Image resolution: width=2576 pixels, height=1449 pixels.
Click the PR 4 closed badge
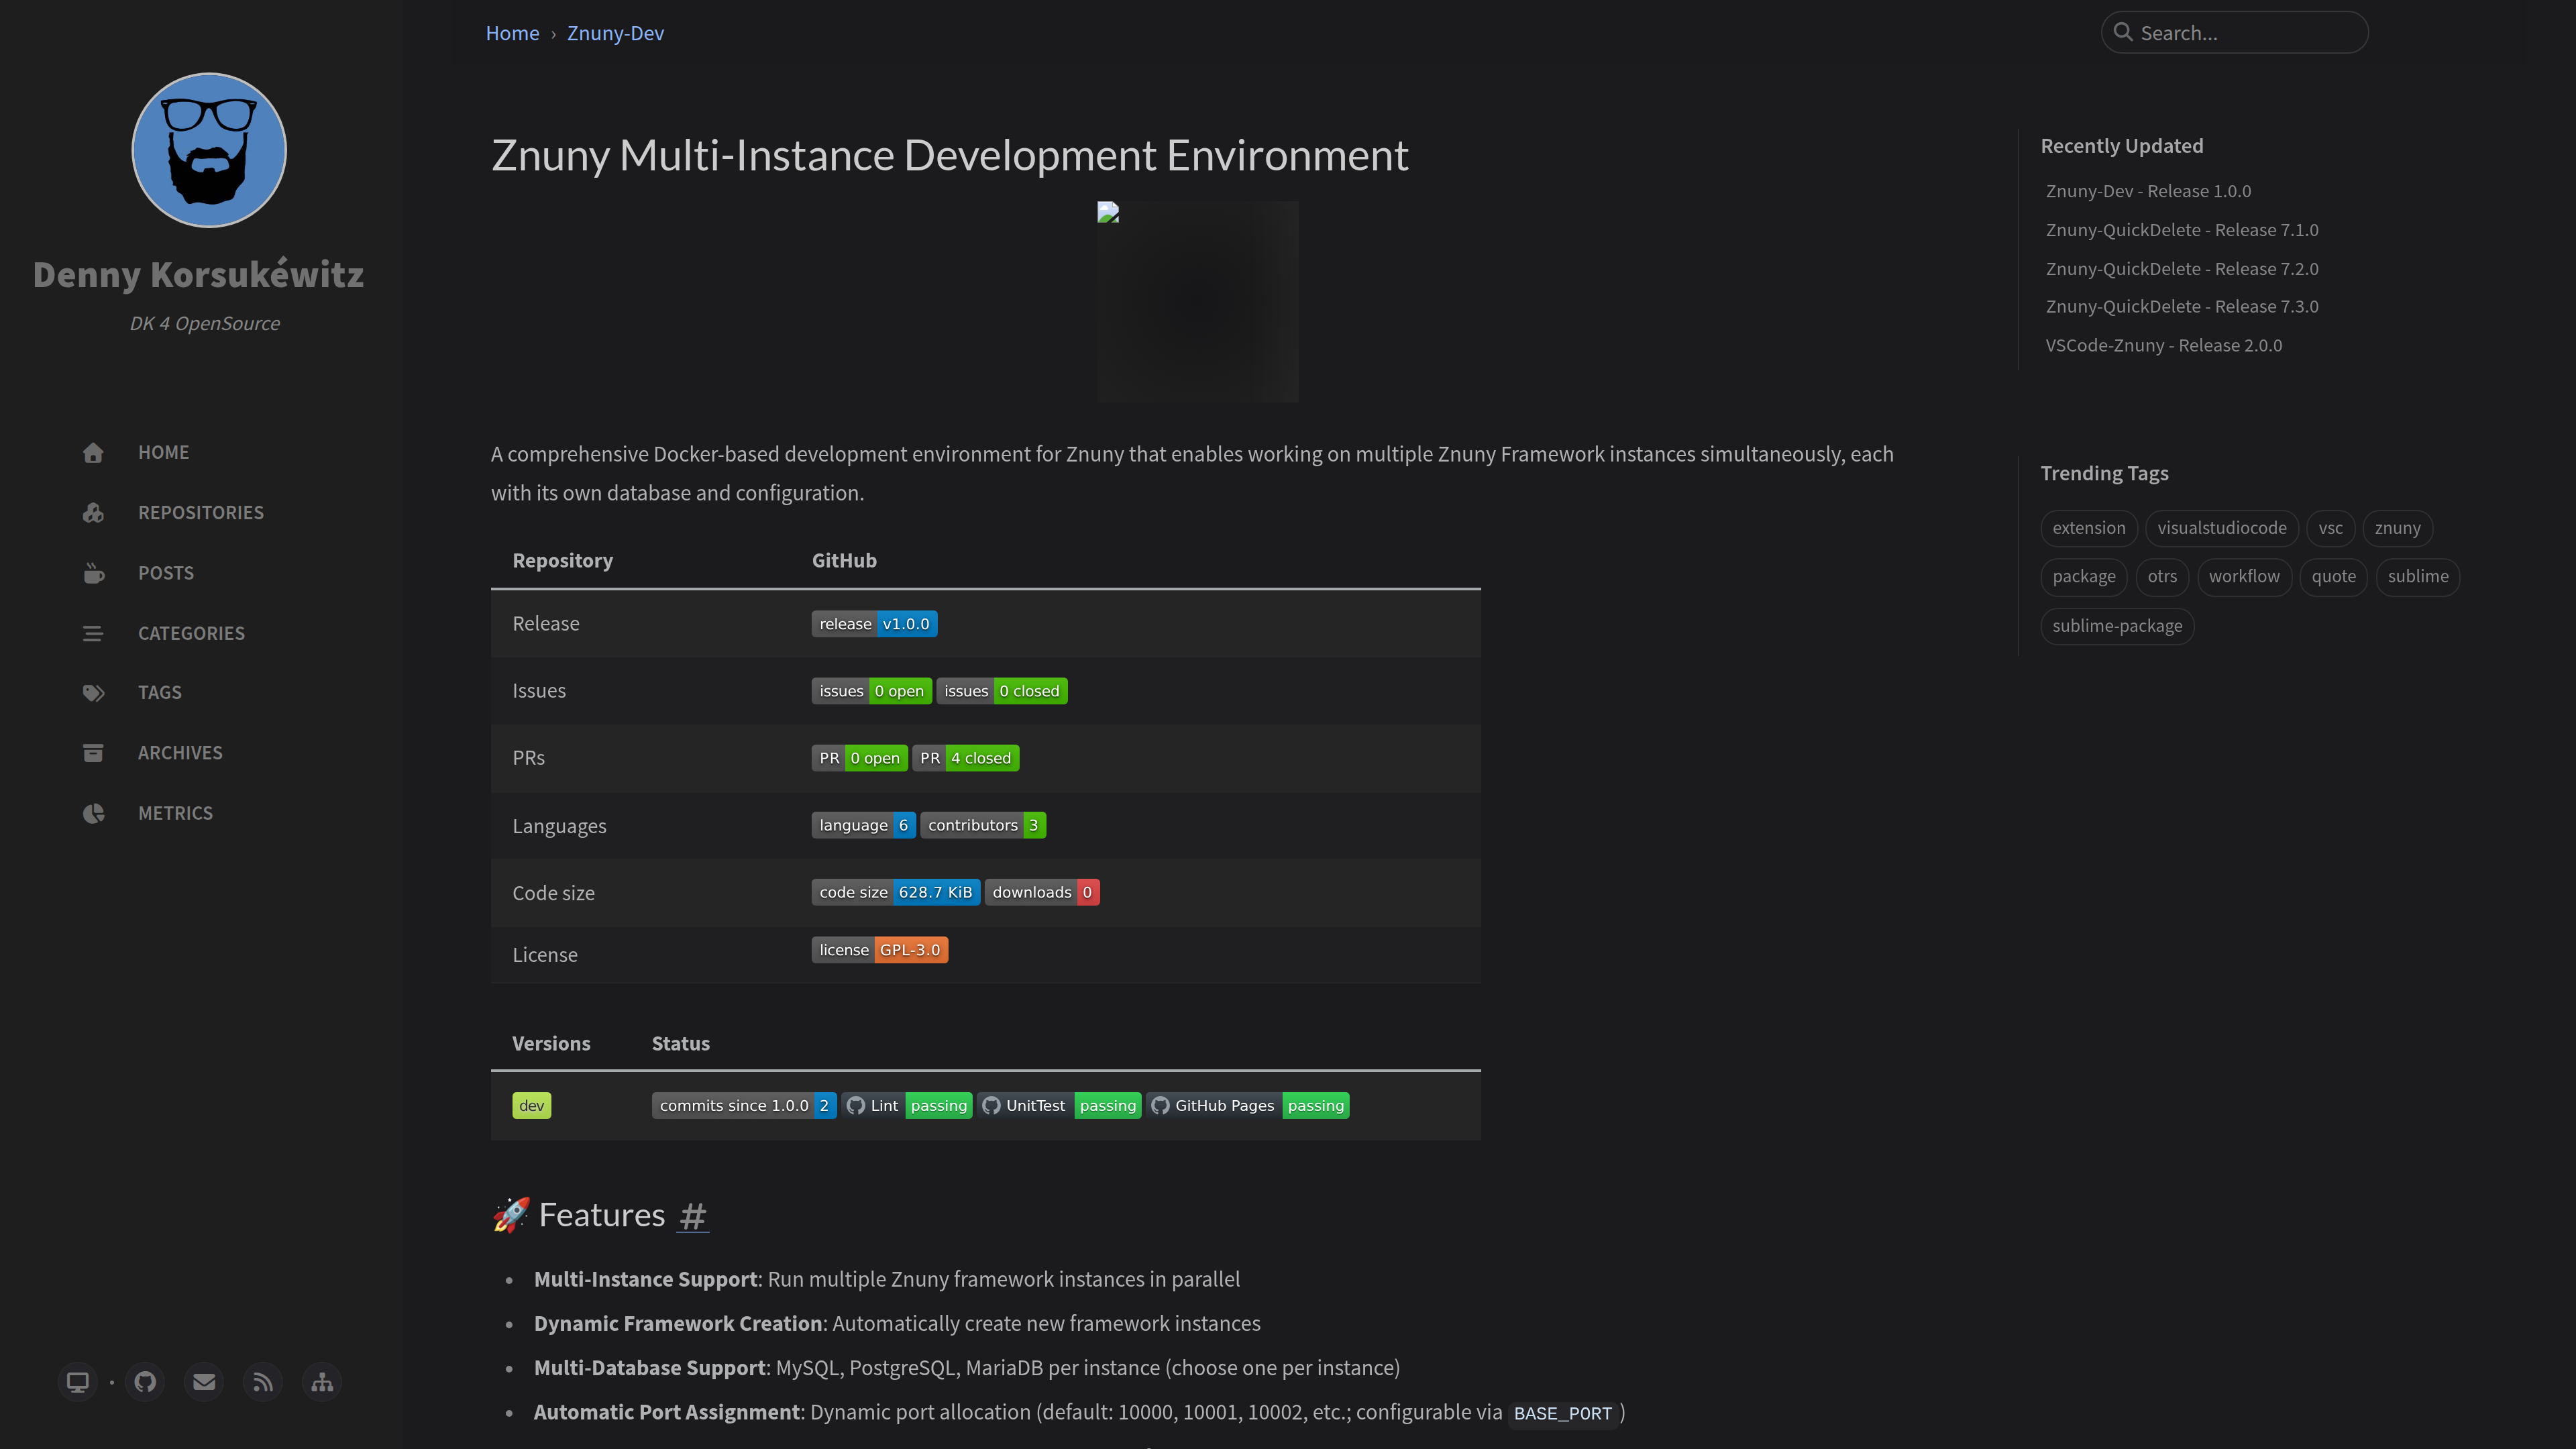966,758
